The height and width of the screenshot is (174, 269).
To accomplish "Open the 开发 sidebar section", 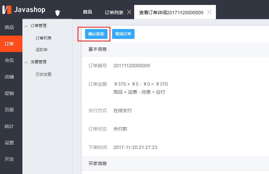I will click(11, 159).
